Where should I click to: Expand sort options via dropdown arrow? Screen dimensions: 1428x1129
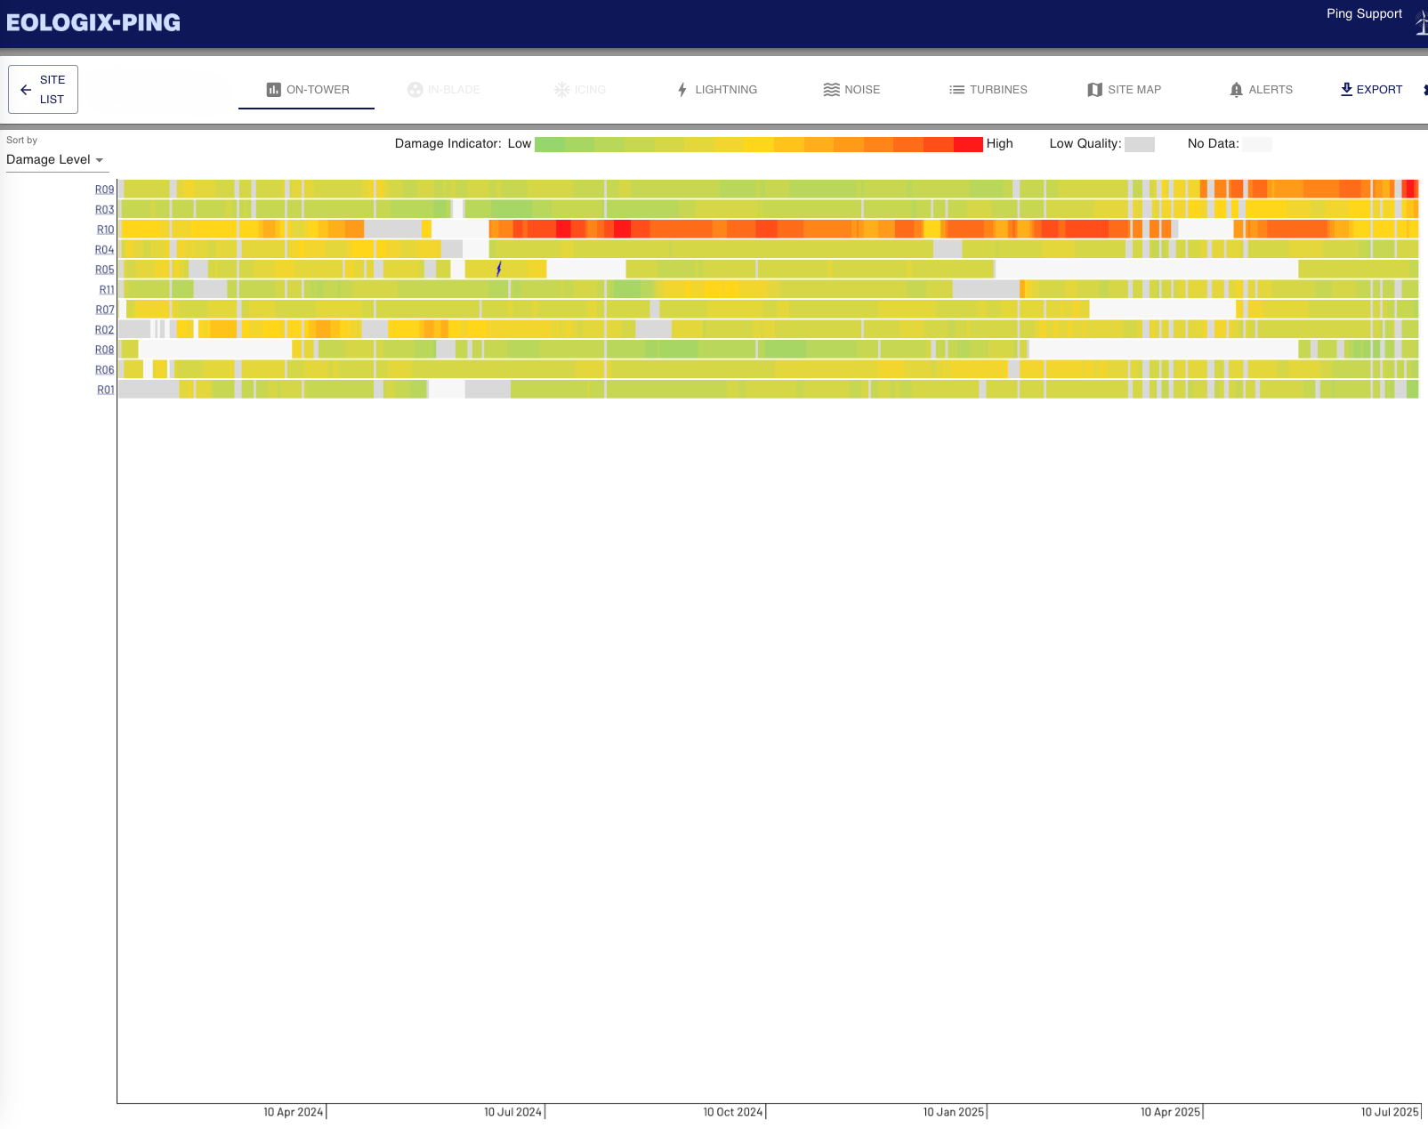100,160
